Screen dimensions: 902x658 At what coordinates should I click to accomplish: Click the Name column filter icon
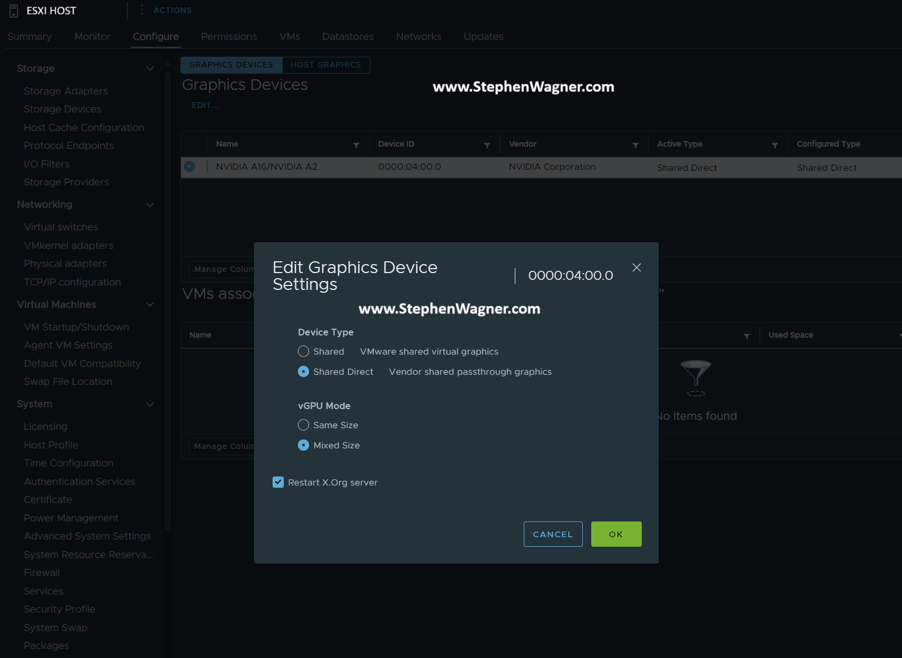point(356,145)
